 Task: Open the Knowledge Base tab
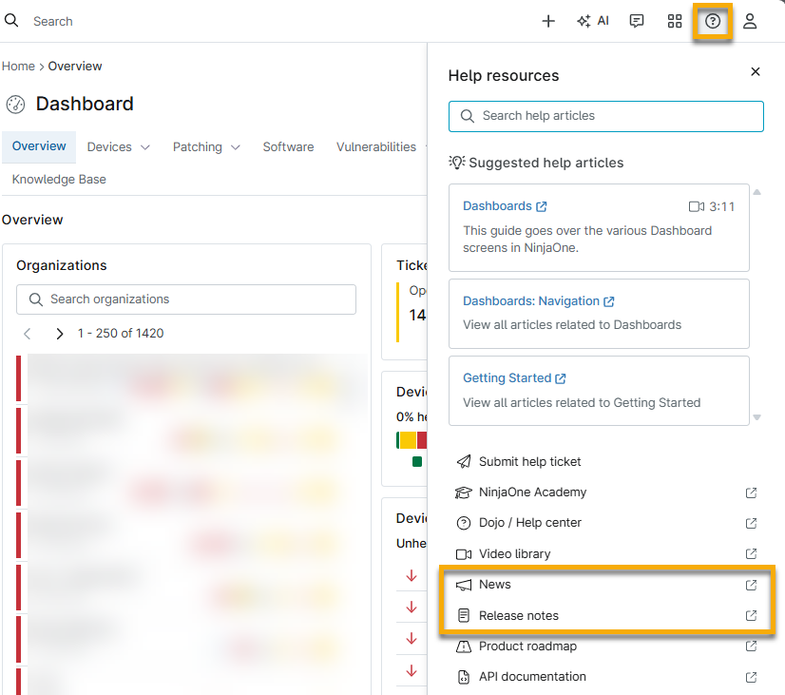pyautogui.click(x=59, y=180)
